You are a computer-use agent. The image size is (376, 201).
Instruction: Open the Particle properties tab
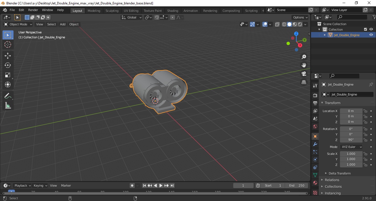[315, 152]
